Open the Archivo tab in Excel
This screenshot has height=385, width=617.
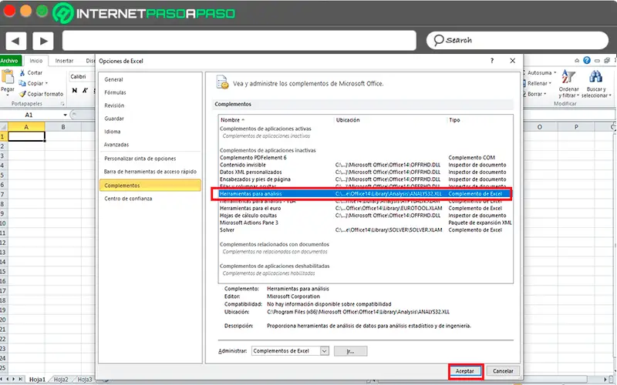[9, 61]
